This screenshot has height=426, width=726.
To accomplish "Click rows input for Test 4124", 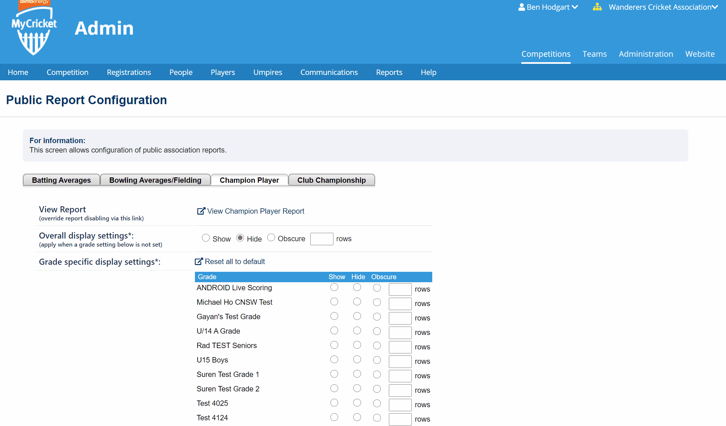I will pyautogui.click(x=400, y=419).
